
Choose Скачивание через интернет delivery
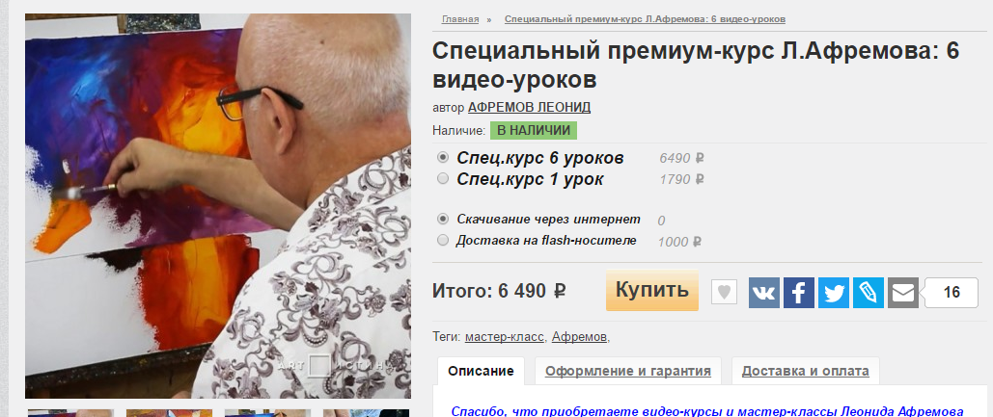click(443, 219)
